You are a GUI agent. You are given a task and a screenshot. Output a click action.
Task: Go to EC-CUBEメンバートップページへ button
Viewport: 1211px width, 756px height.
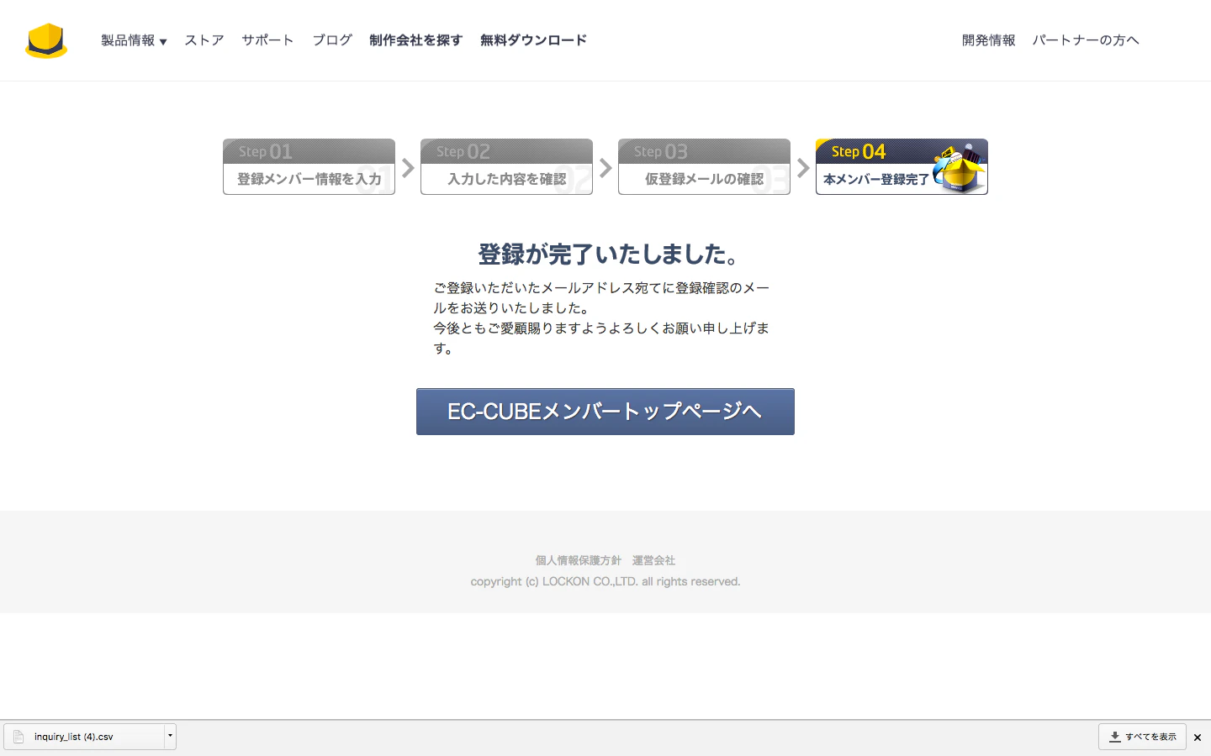[605, 412]
